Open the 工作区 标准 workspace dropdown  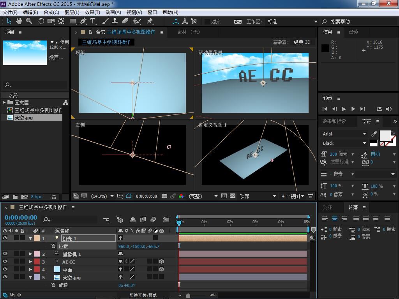[x=292, y=22]
